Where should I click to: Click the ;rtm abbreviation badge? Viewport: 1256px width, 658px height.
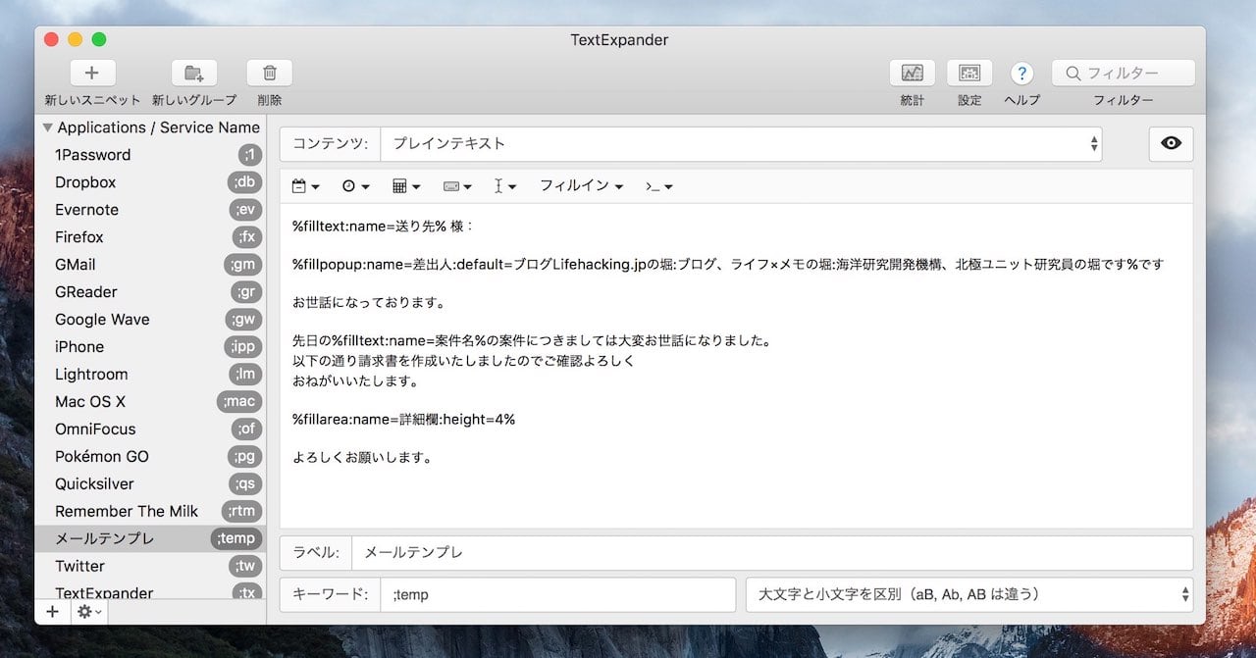point(241,512)
